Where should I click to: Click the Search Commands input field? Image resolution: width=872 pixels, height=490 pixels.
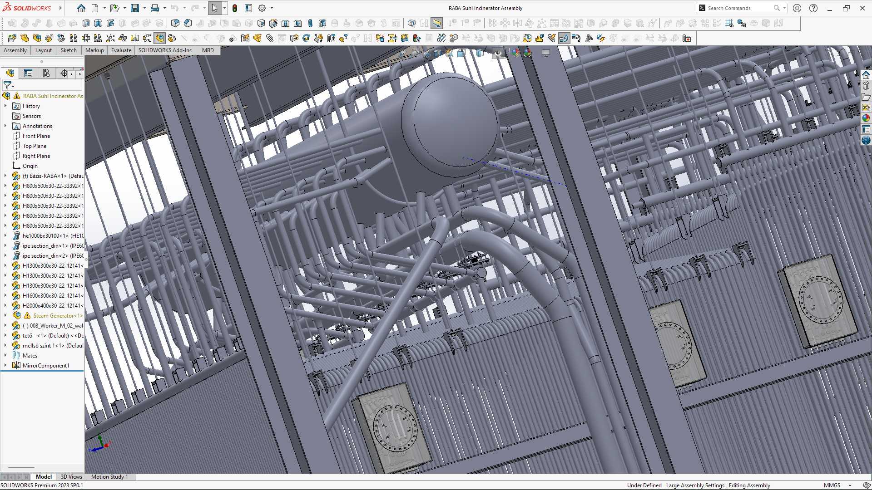(739, 8)
